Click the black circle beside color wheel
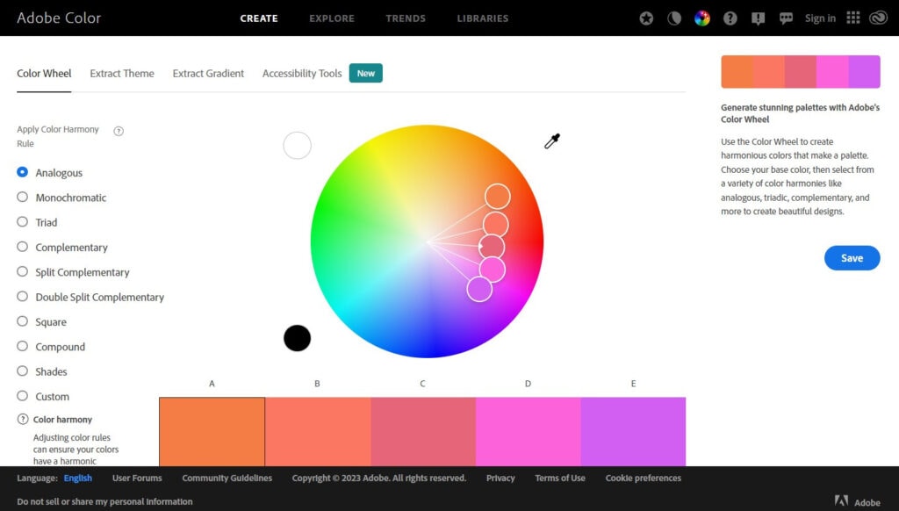899x511 pixels. point(298,338)
